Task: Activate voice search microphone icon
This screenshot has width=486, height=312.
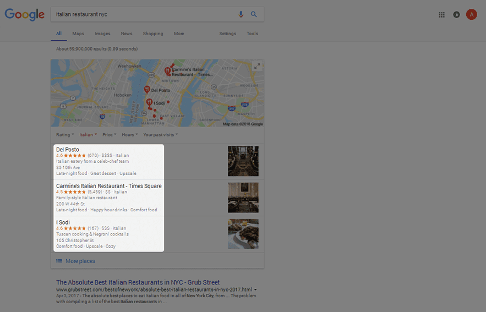Action: tap(241, 14)
